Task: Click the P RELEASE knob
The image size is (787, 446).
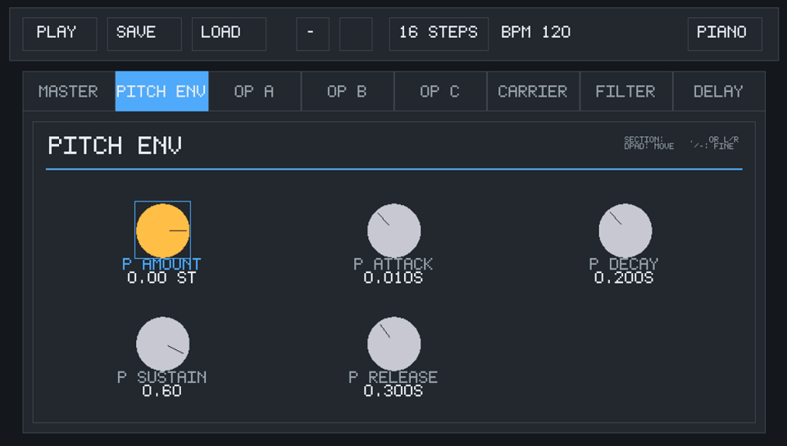Action: 394,344
